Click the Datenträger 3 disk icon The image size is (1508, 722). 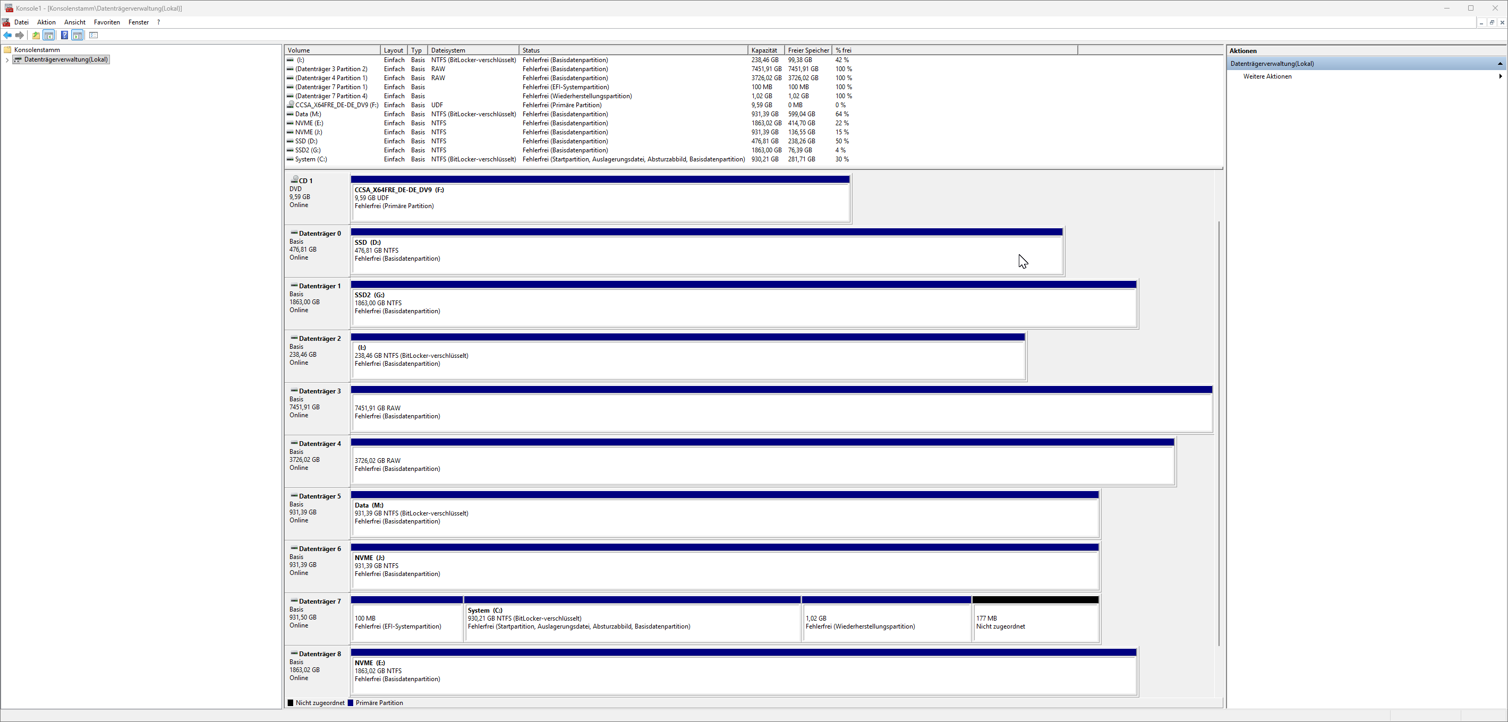click(294, 391)
